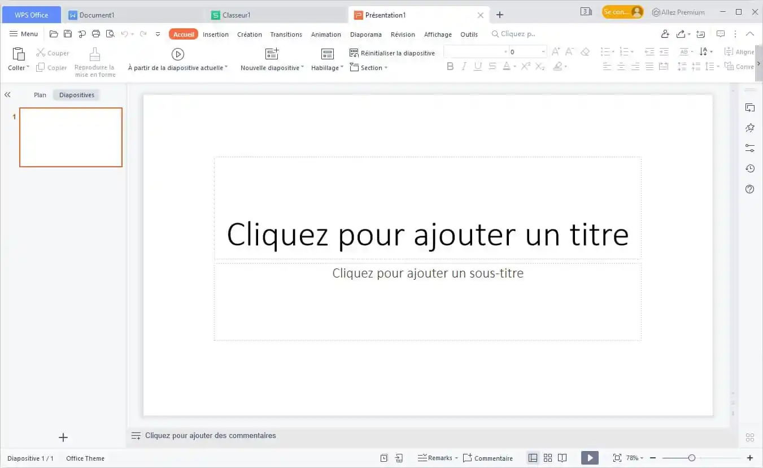Open the font size dropdown showing 0
This screenshot has height=468, width=763.
[543, 52]
